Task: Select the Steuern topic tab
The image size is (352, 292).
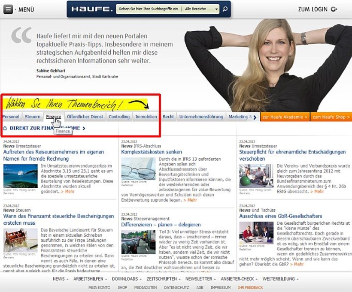Action: (33, 117)
